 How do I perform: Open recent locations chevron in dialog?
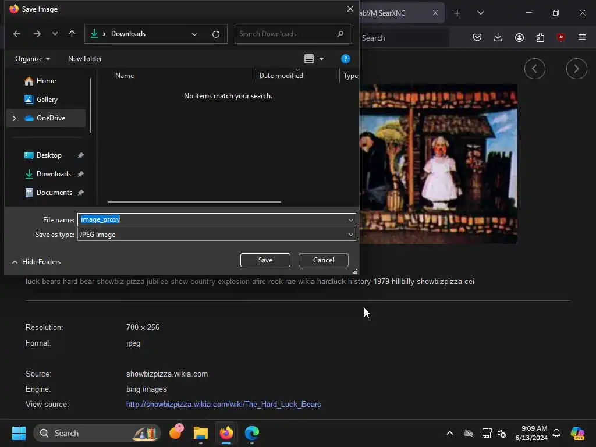tap(55, 34)
